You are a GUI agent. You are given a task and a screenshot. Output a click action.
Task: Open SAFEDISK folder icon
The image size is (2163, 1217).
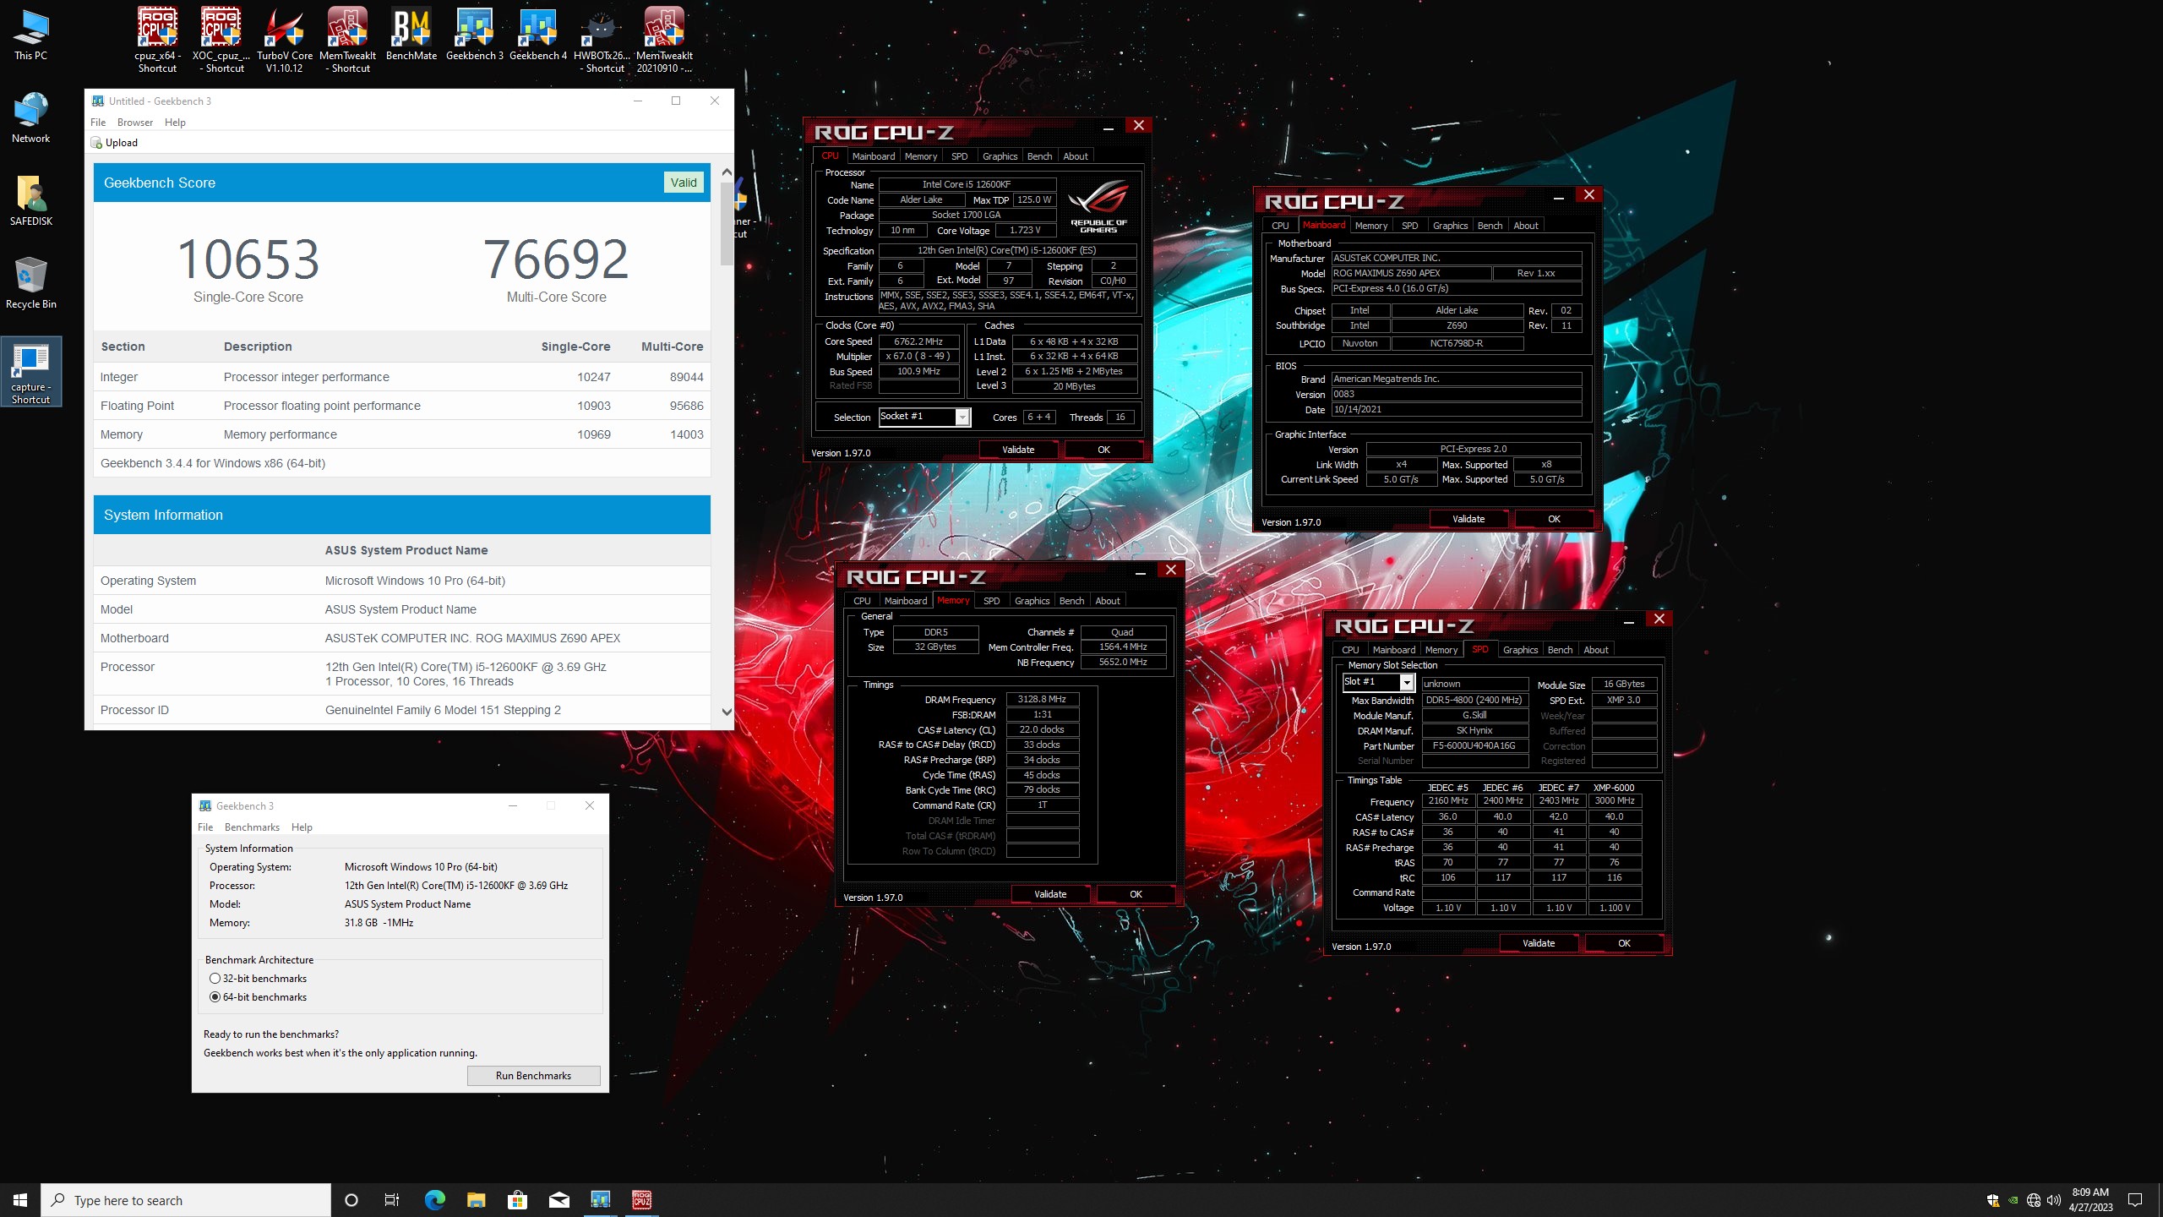click(31, 200)
